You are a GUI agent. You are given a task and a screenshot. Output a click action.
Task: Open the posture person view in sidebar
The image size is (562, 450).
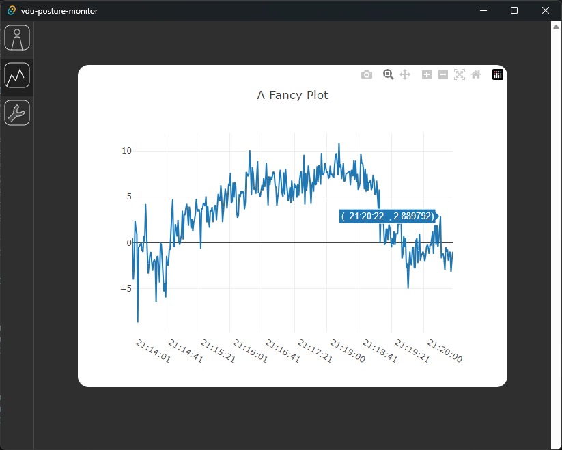tap(17, 38)
